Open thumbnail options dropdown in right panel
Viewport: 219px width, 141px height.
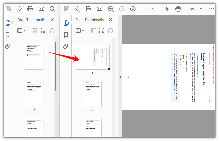click(x=80, y=31)
